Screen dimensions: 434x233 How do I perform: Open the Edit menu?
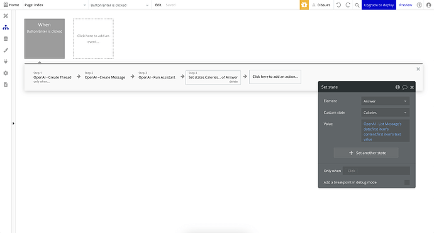click(x=158, y=5)
